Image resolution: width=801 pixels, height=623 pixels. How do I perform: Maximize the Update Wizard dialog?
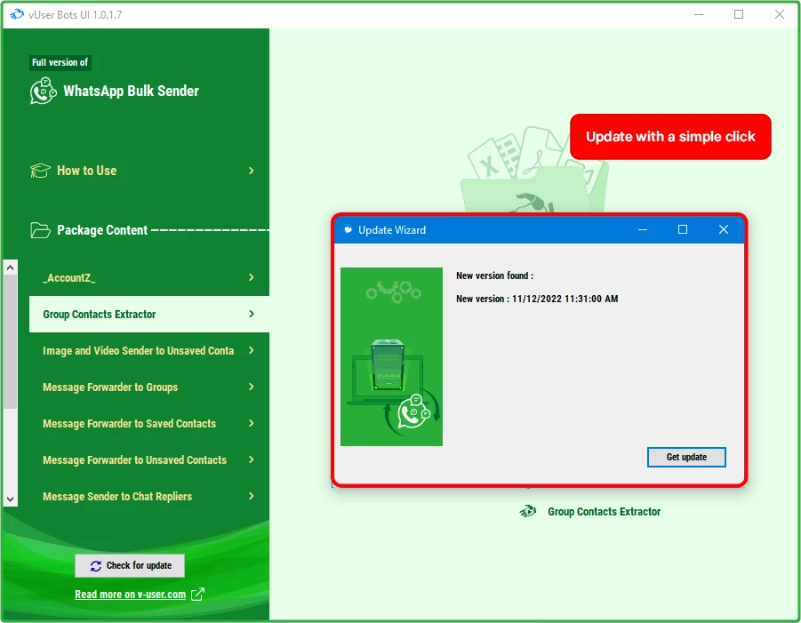(x=683, y=230)
